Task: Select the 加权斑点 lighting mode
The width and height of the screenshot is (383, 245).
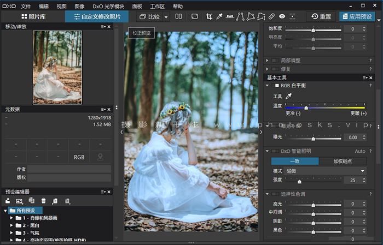Action: pyautogui.click(x=343, y=161)
